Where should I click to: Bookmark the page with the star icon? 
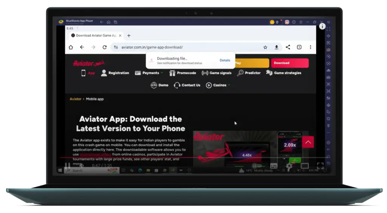pyautogui.click(x=265, y=47)
